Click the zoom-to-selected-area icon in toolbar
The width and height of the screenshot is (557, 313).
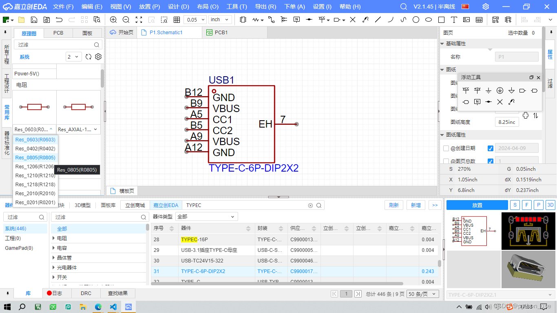(x=164, y=20)
